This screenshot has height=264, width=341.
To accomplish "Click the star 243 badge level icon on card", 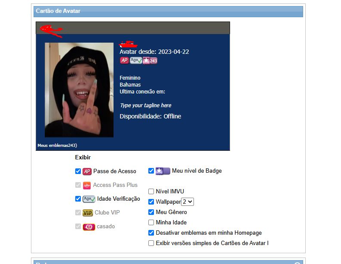I will coord(150,61).
